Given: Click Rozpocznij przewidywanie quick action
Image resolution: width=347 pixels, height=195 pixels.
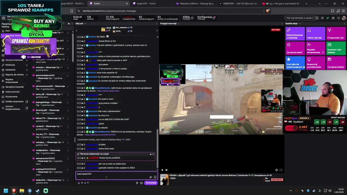Looking at the screenshot, I should 315,63.
